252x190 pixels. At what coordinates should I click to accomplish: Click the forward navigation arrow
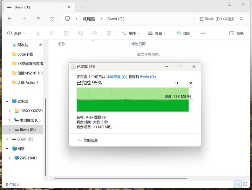click(x=24, y=19)
